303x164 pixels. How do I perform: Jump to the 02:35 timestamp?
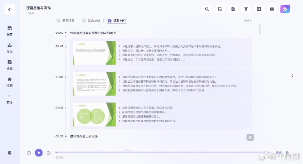[59, 108]
